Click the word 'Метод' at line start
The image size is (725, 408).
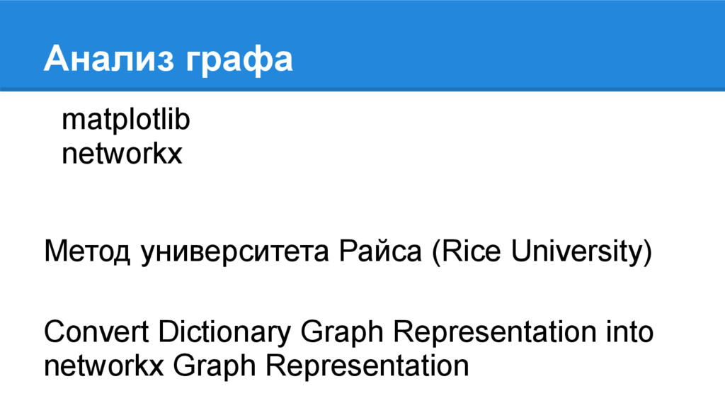pyautogui.click(x=87, y=253)
